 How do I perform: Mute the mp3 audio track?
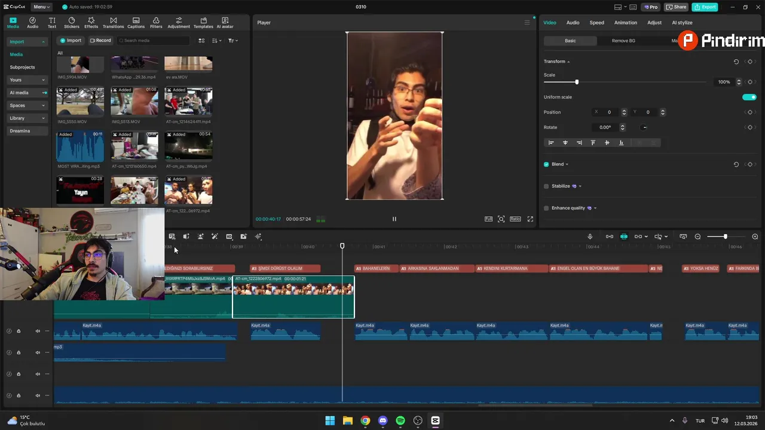38,352
